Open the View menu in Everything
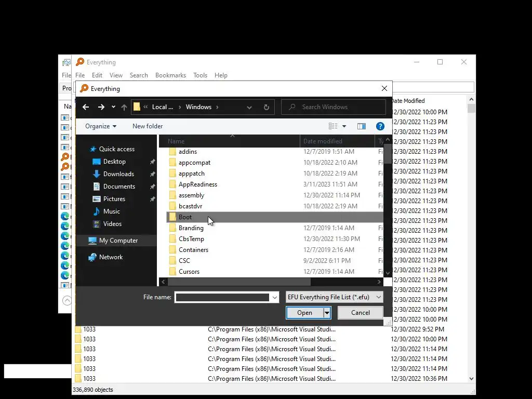Image resolution: width=532 pixels, height=399 pixels. pos(116,75)
